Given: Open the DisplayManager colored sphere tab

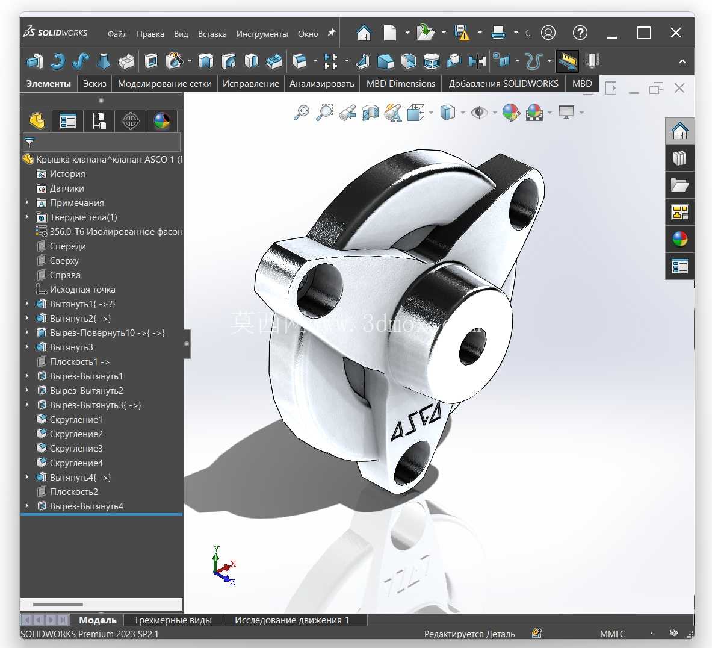Looking at the screenshot, I should point(162,121).
